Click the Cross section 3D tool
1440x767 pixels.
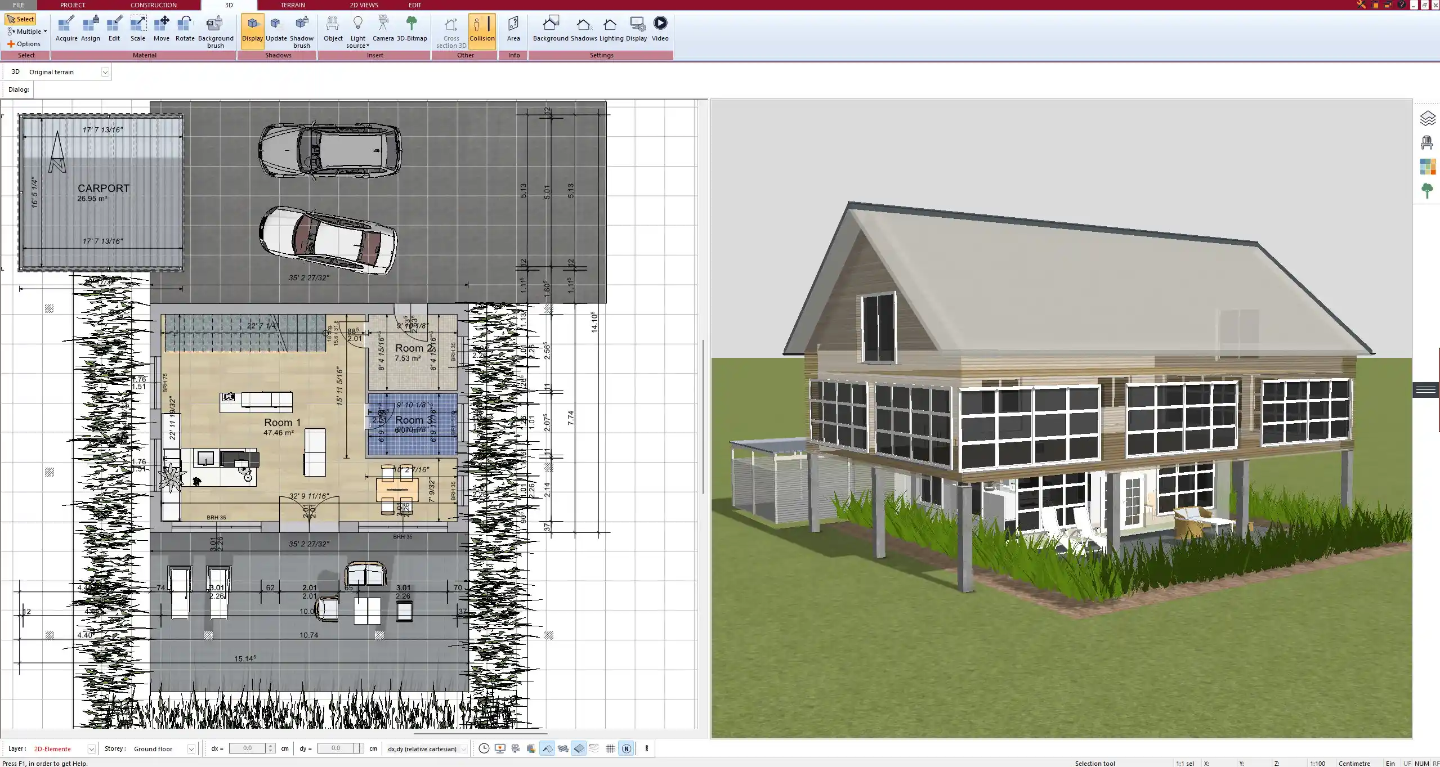[x=451, y=32]
